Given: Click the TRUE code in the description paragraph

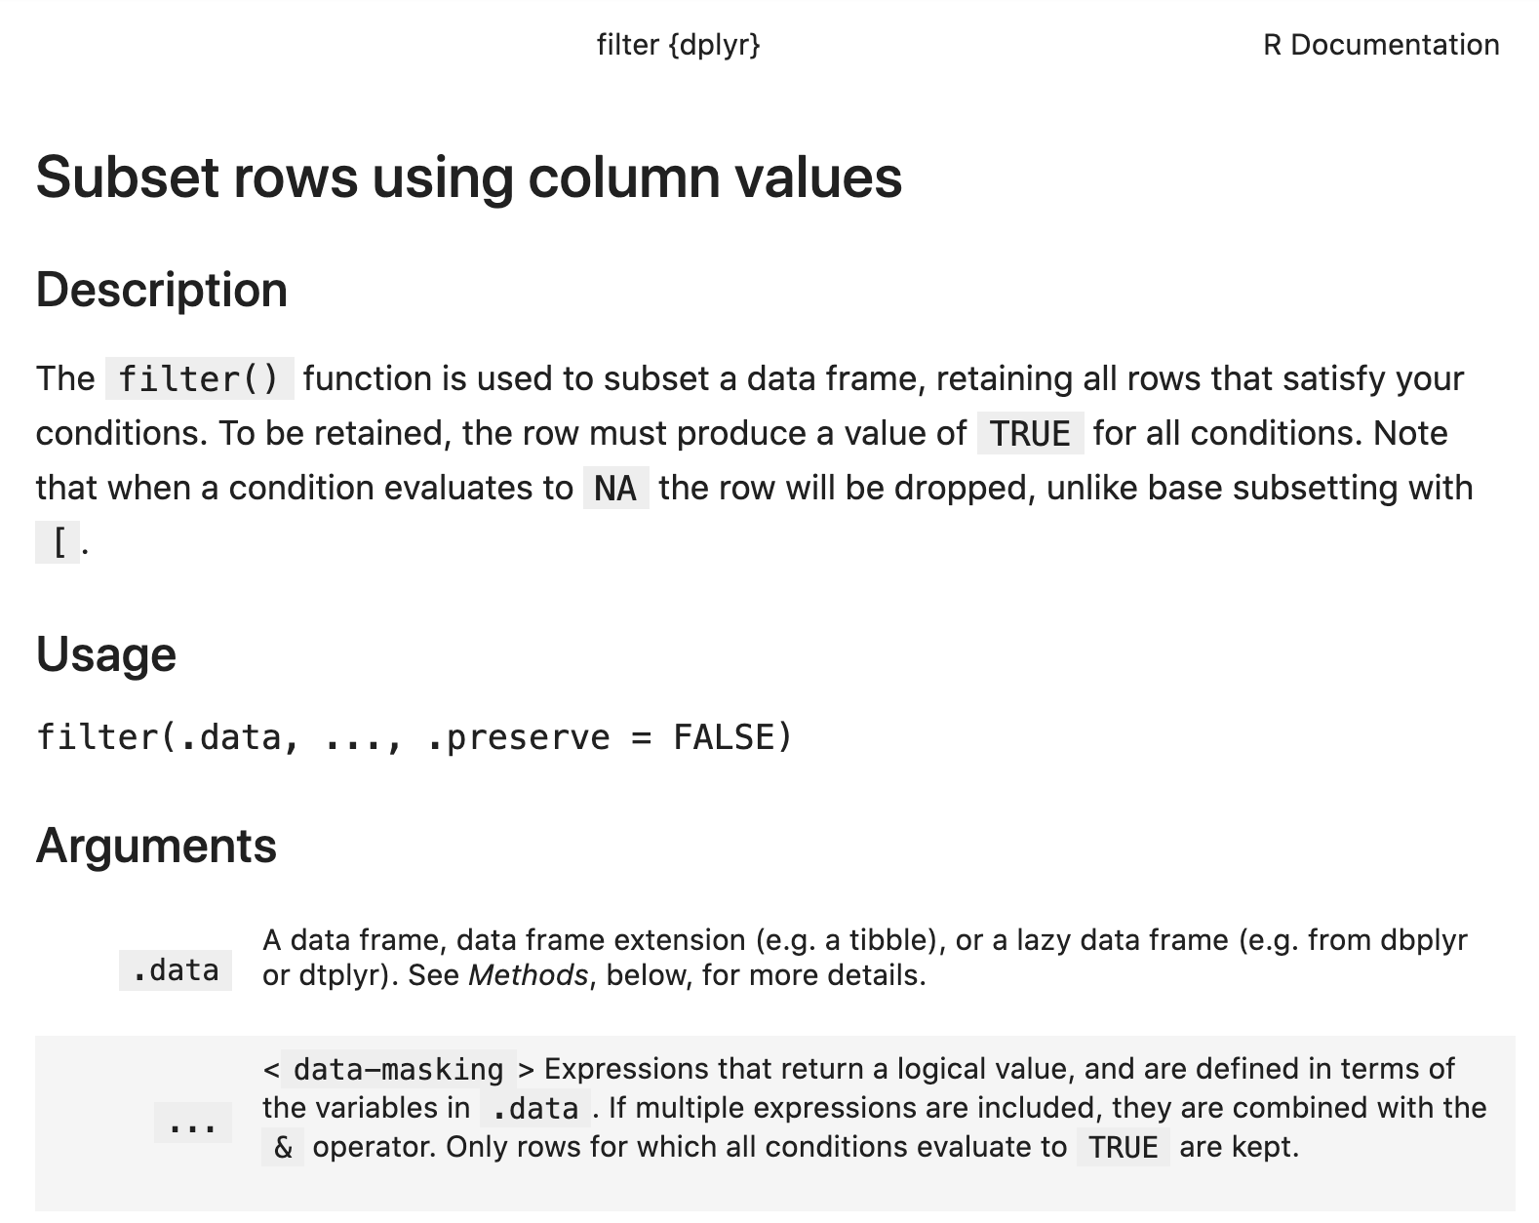Looking at the screenshot, I should (1030, 433).
